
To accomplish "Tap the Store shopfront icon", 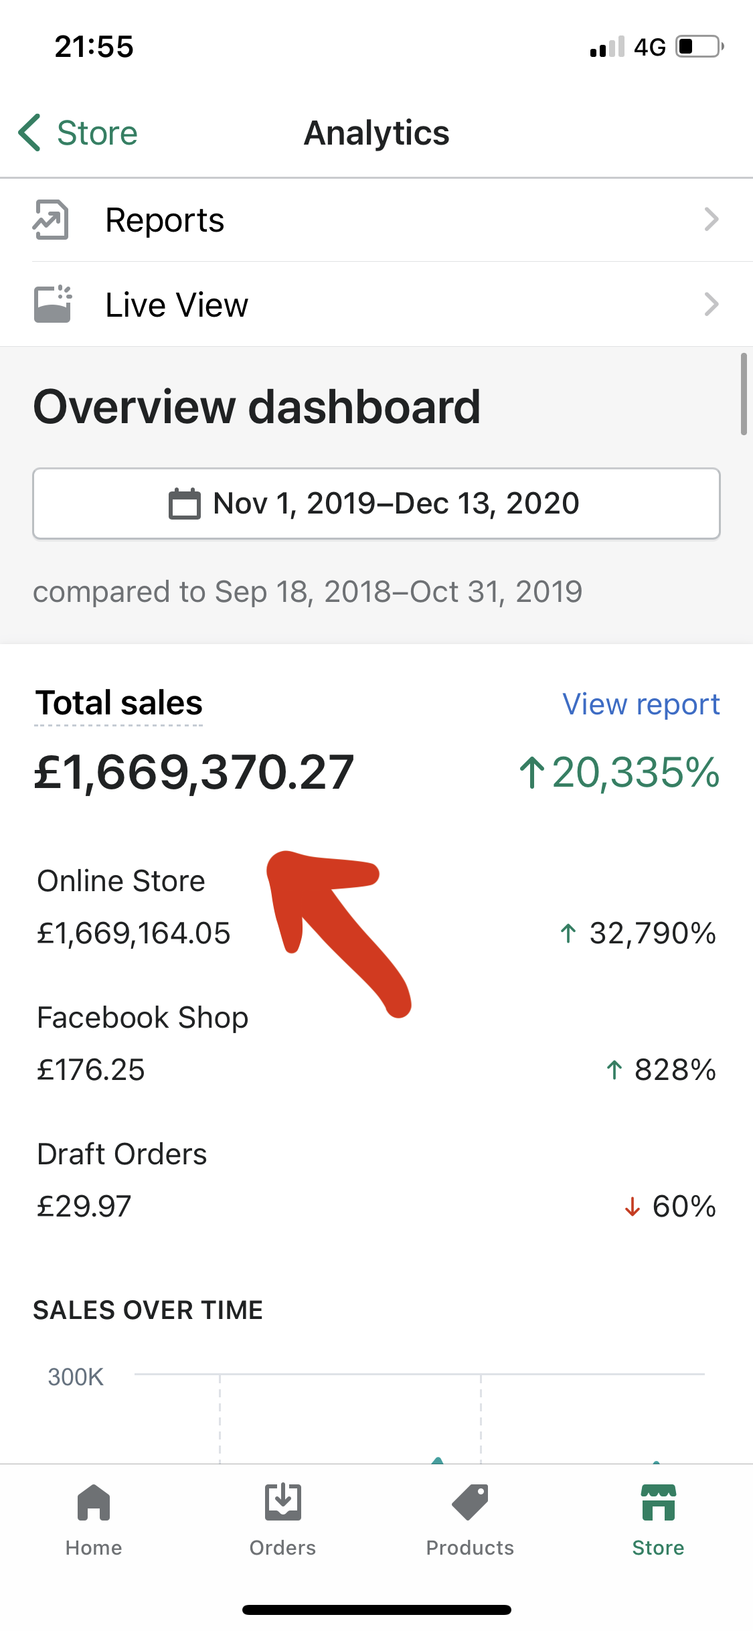I will pyautogui.click(x=658, y=1503).
